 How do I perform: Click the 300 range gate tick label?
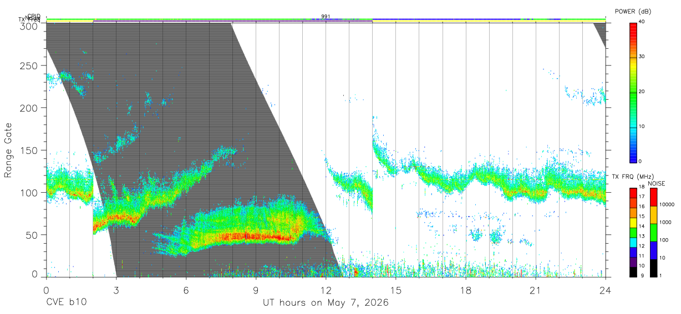pos(30,26)
